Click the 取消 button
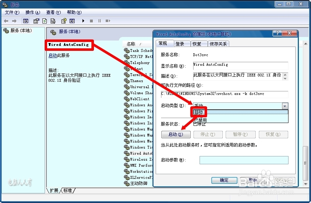The height and width of the screenshot is (203, 311). tap(253, 180)
